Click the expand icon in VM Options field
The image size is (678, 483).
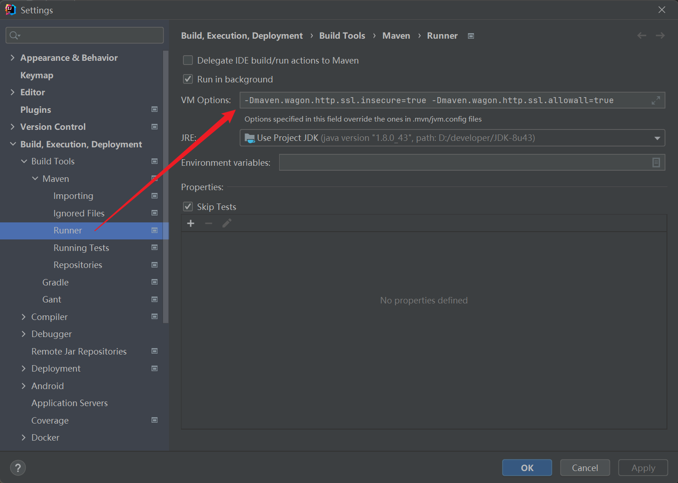click(x=656, y=100)
